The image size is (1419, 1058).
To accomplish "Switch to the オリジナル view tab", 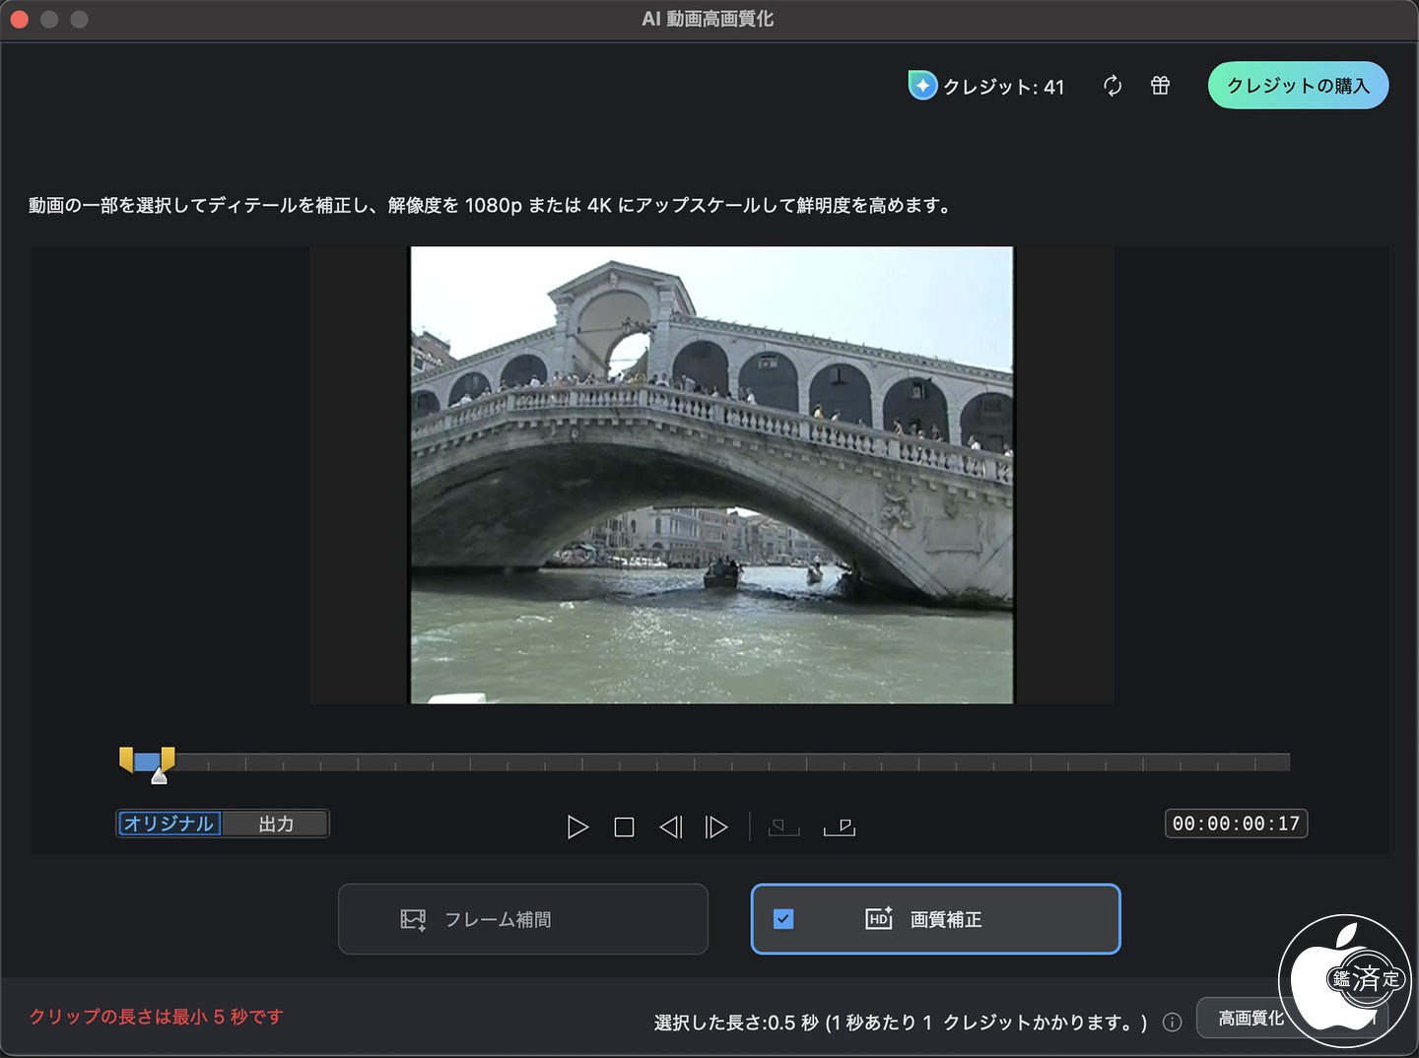I will (169, 824).
